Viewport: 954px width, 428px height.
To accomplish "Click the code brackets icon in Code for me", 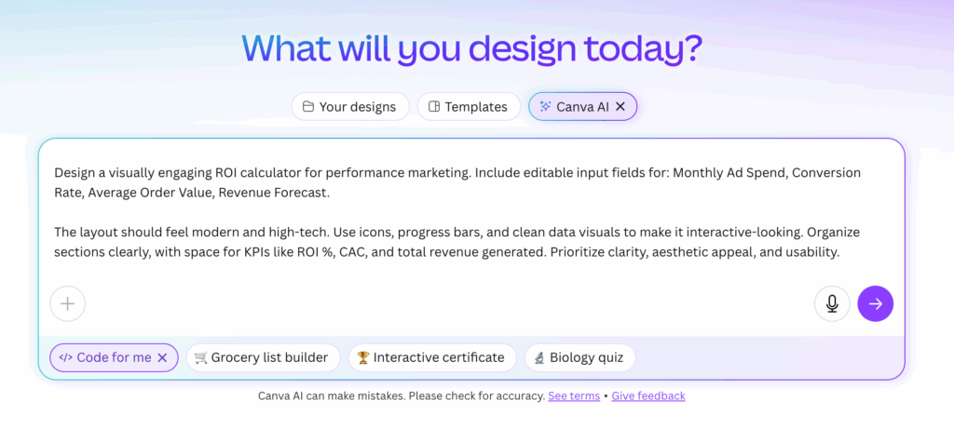I will click(x=66, y=357).
